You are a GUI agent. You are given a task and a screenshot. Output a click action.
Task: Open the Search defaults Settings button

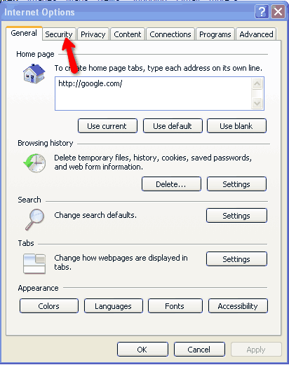(236, 216)
